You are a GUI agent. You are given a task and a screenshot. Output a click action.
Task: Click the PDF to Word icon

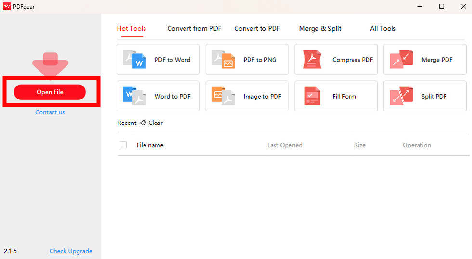click(x=134, y=60)
